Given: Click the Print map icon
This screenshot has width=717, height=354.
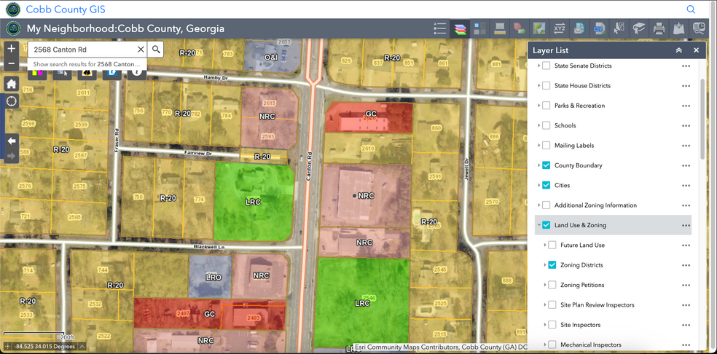Looking at the screenshot, I should point(659,29).
